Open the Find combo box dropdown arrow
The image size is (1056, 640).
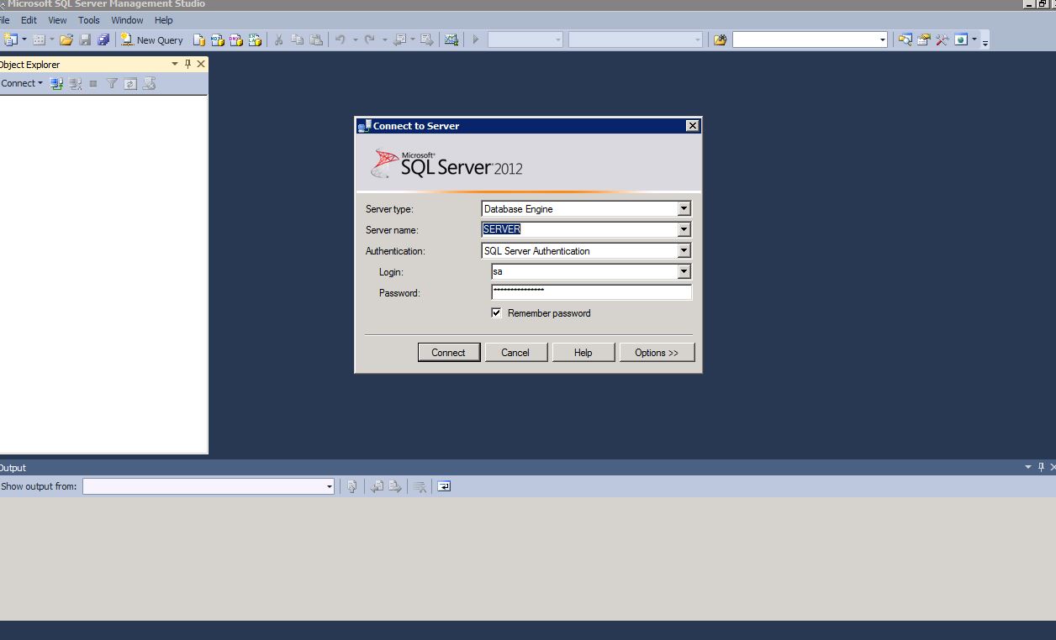882,39
